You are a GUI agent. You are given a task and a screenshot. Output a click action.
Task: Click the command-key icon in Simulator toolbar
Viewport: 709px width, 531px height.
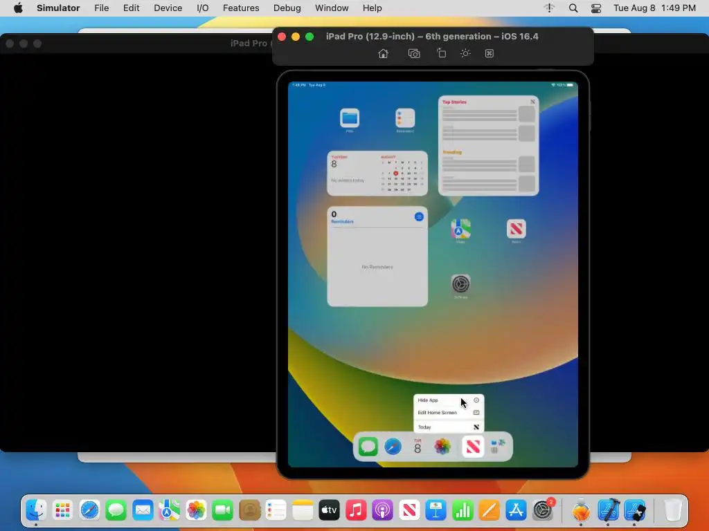(490, 53)
